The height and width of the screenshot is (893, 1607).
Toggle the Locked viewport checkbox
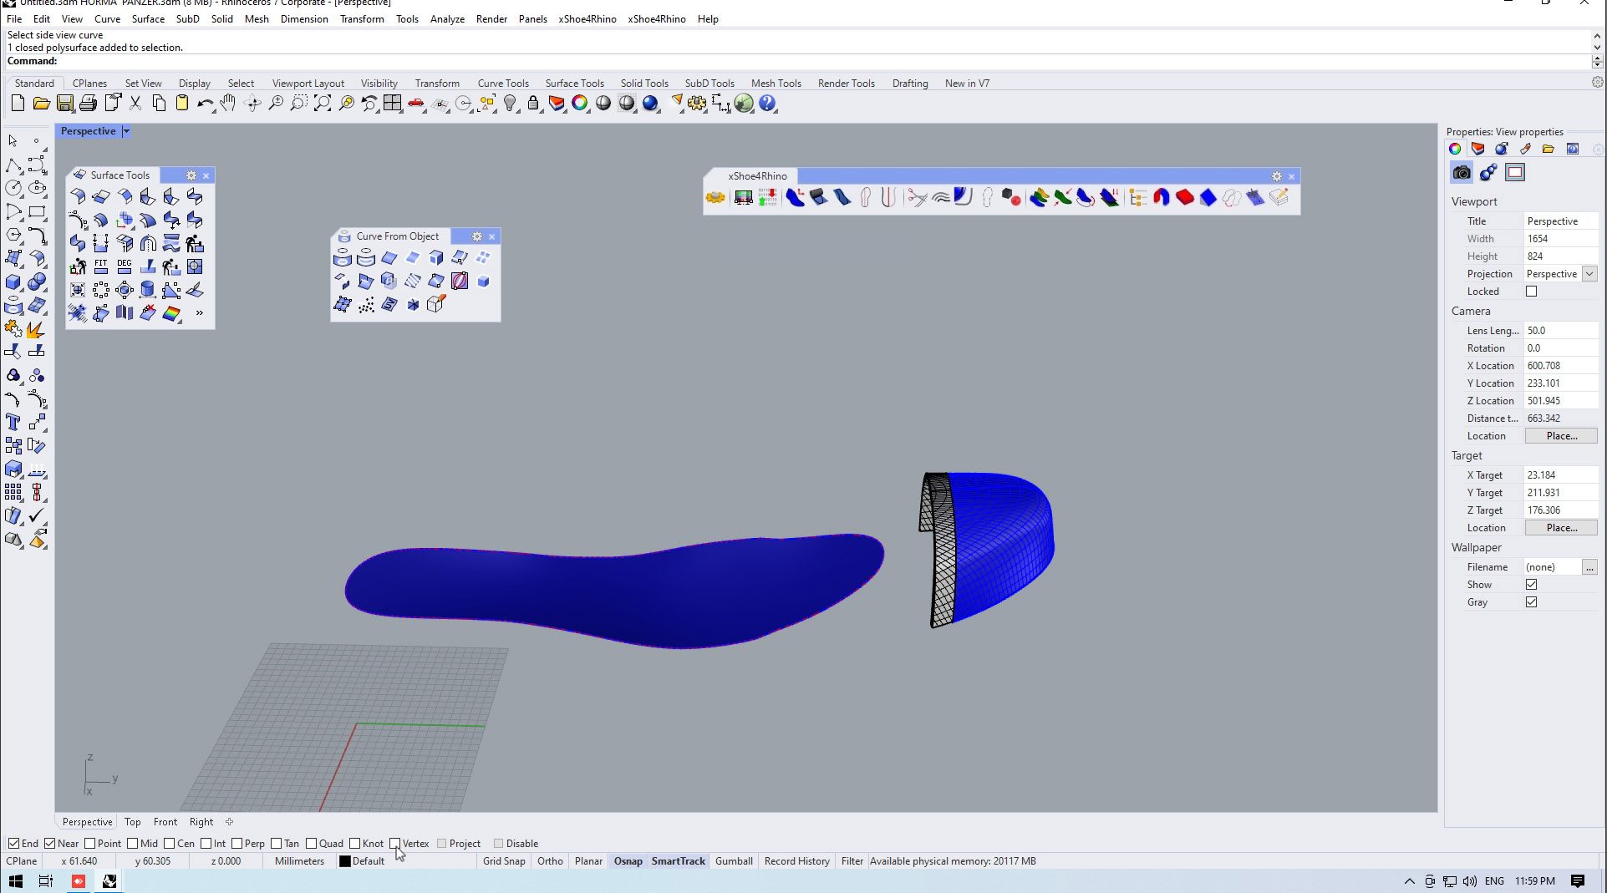[1531, 292]
